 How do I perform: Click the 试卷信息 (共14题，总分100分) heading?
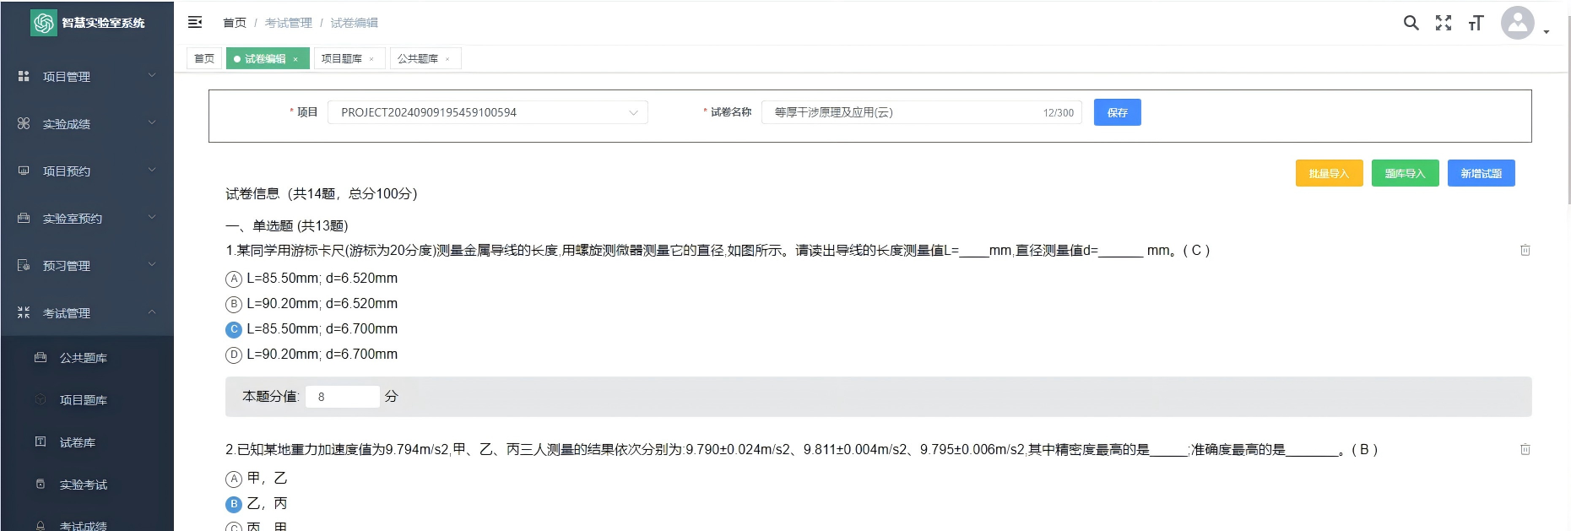[x=322, y=193]
